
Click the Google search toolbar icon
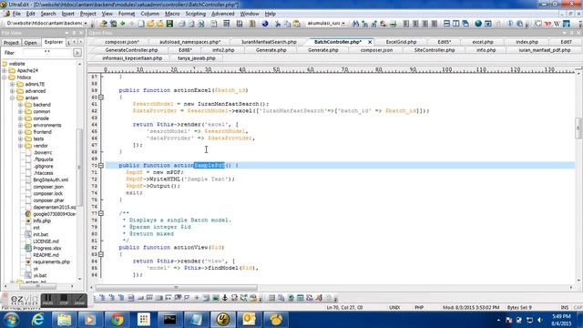click(538, 24)
